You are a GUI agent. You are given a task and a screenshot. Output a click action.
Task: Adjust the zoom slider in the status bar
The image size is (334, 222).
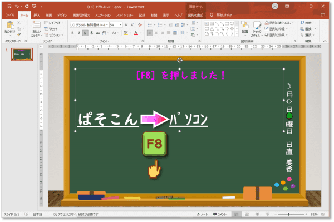[291, 214]
